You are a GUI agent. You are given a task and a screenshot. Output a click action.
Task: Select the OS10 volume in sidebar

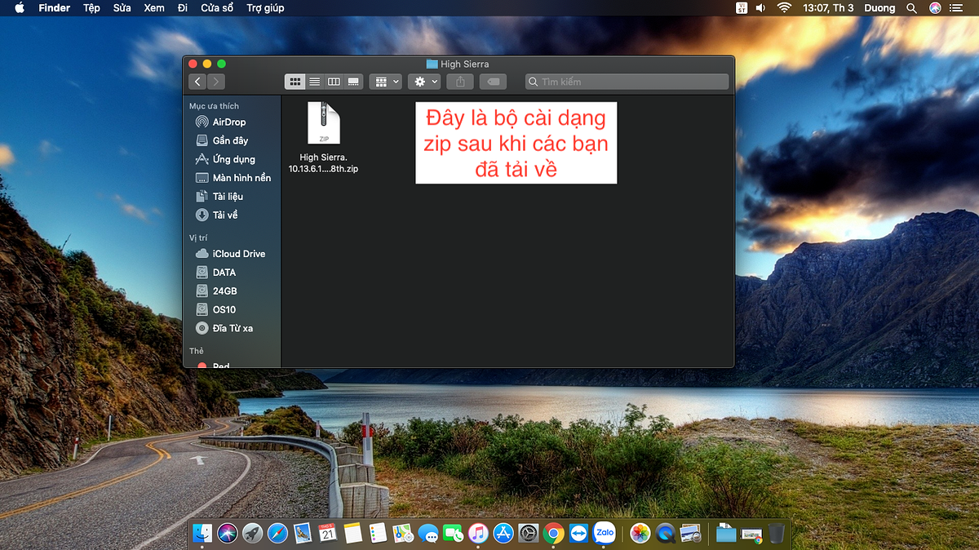pos(215,310)
